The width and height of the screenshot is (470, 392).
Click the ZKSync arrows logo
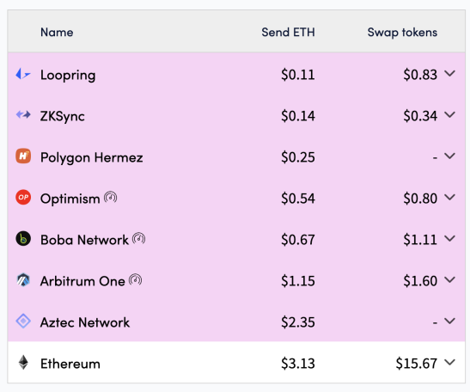tap(23, 115)
